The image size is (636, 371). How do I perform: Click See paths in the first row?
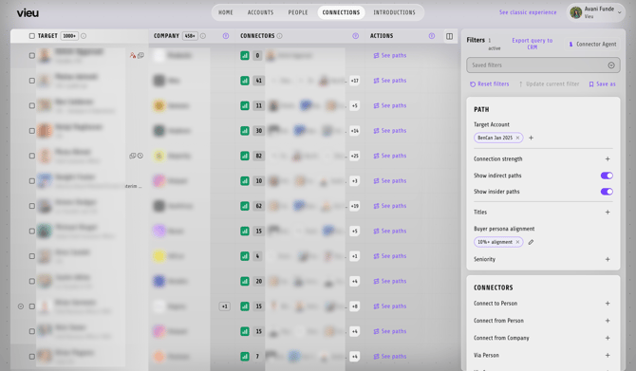[x=390, y=56]
